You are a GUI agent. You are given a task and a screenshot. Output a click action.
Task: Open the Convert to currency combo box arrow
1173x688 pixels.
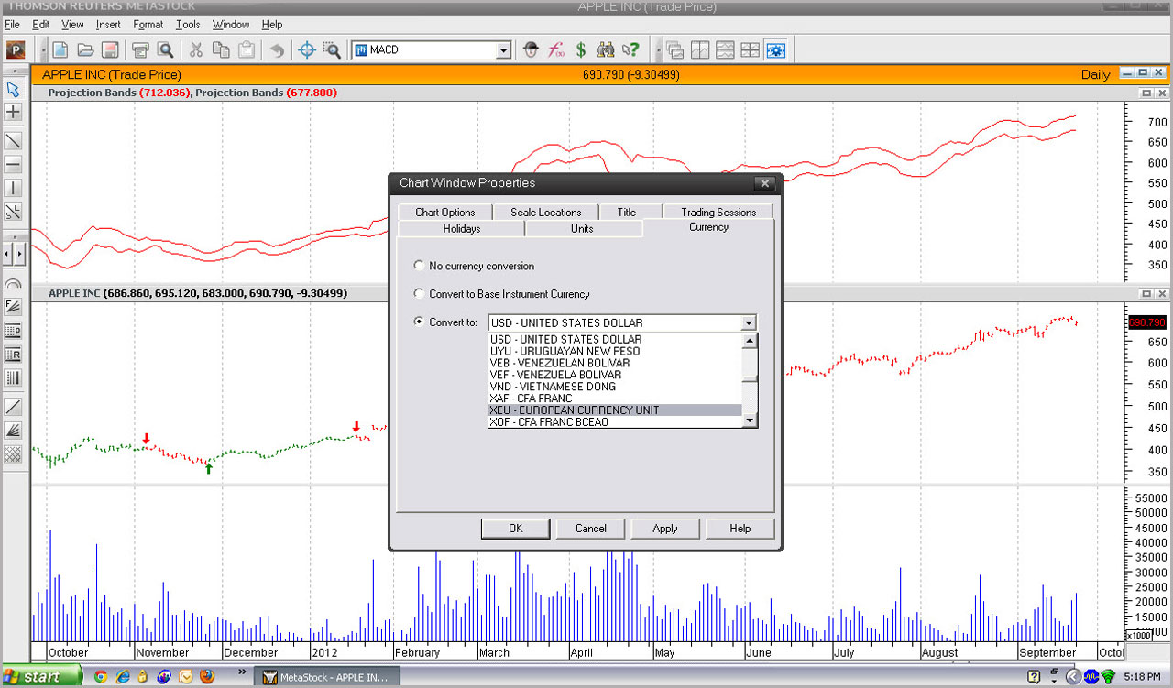749,322
